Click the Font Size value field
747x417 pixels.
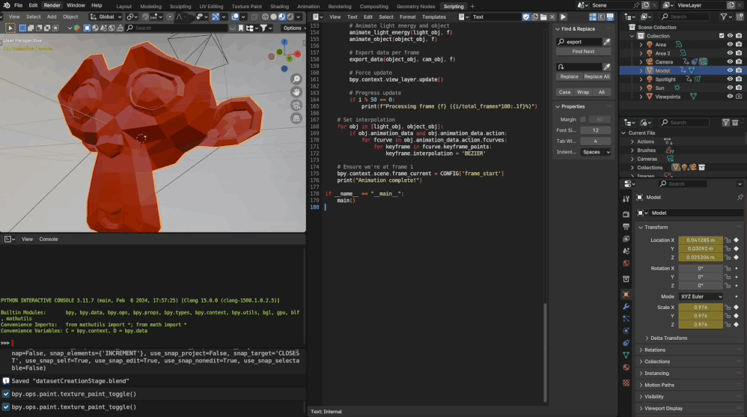pos(596,130)
